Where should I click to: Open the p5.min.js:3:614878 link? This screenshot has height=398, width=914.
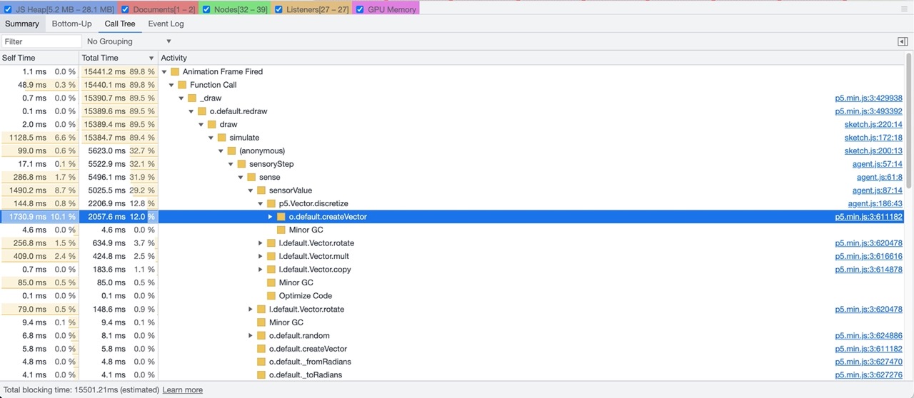[868, 270]
